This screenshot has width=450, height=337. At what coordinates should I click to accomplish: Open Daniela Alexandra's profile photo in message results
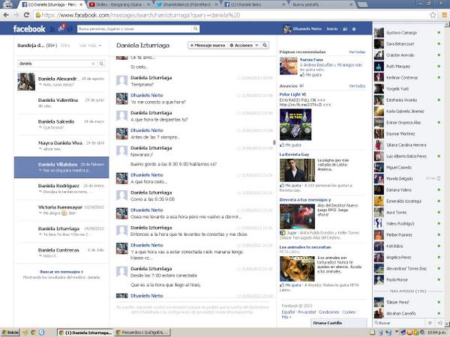[x=26, y=82]
